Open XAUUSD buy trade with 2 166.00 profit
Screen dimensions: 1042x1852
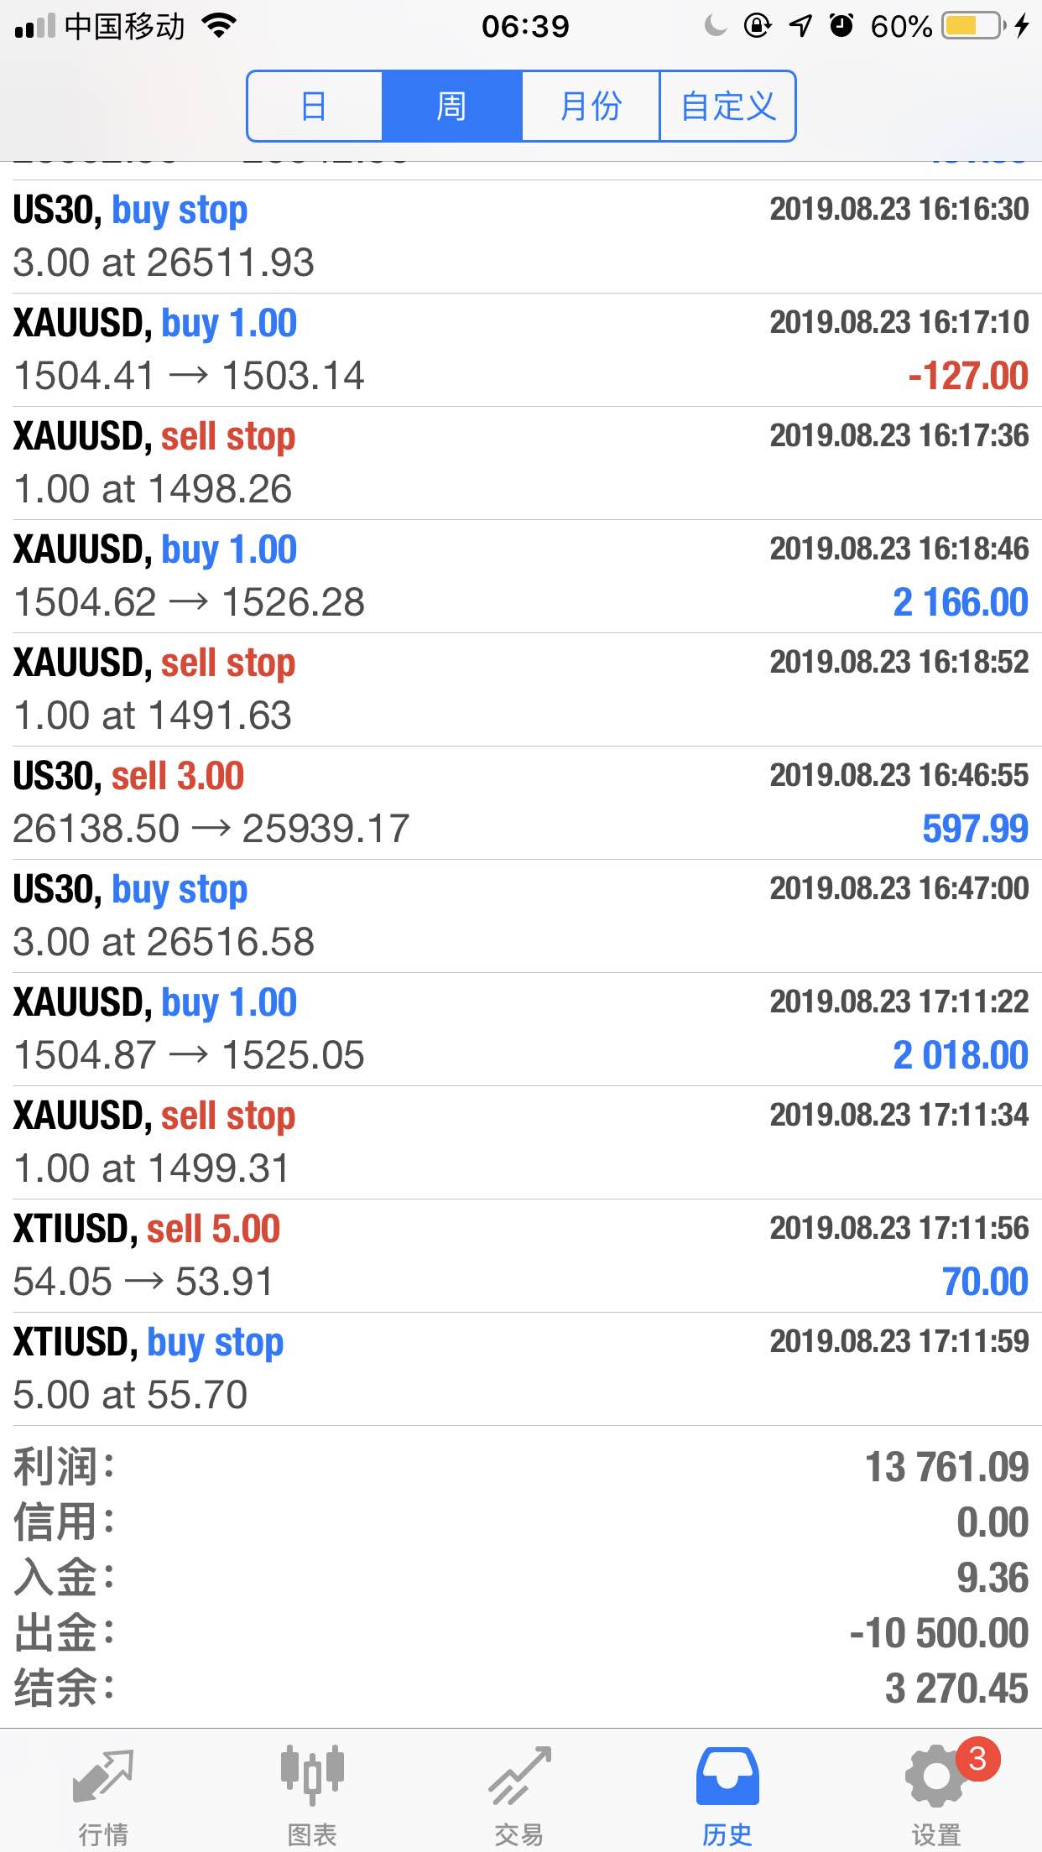[521, 576]
